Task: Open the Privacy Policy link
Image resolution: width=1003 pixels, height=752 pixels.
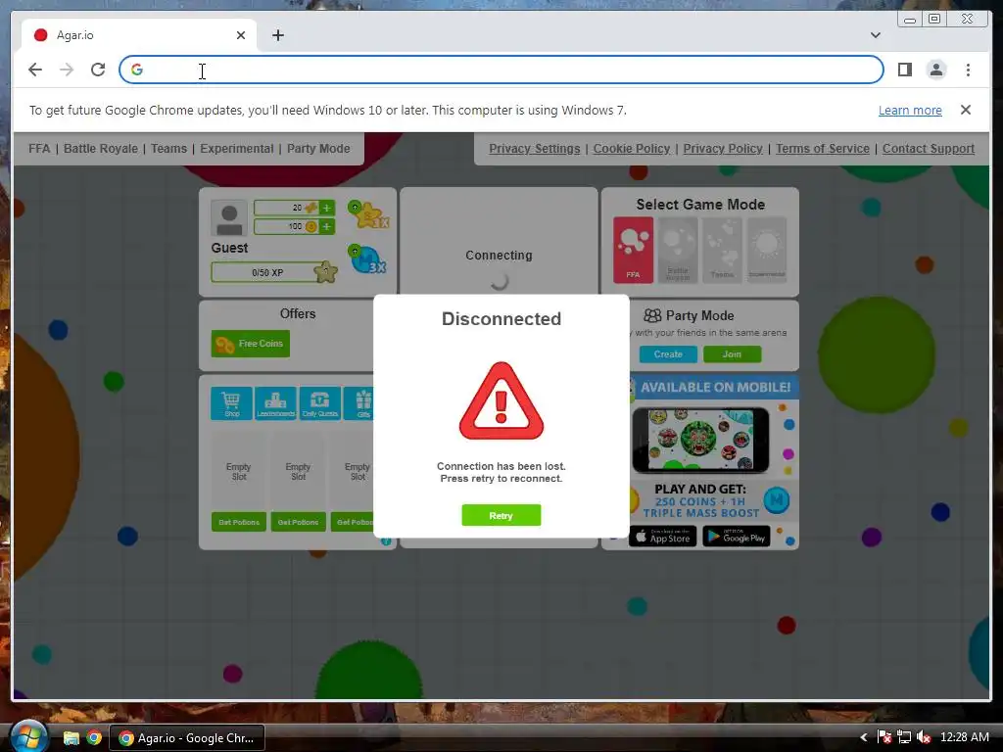Action: pyautogui.click(x=723, y=149)
